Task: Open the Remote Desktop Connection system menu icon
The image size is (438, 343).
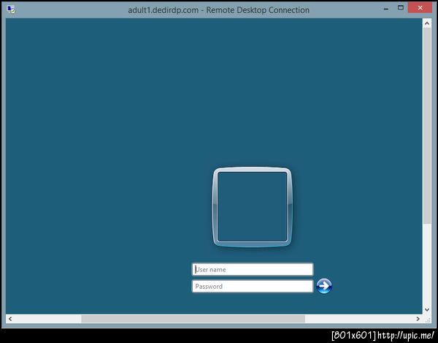Action: (x=11, y=10)
